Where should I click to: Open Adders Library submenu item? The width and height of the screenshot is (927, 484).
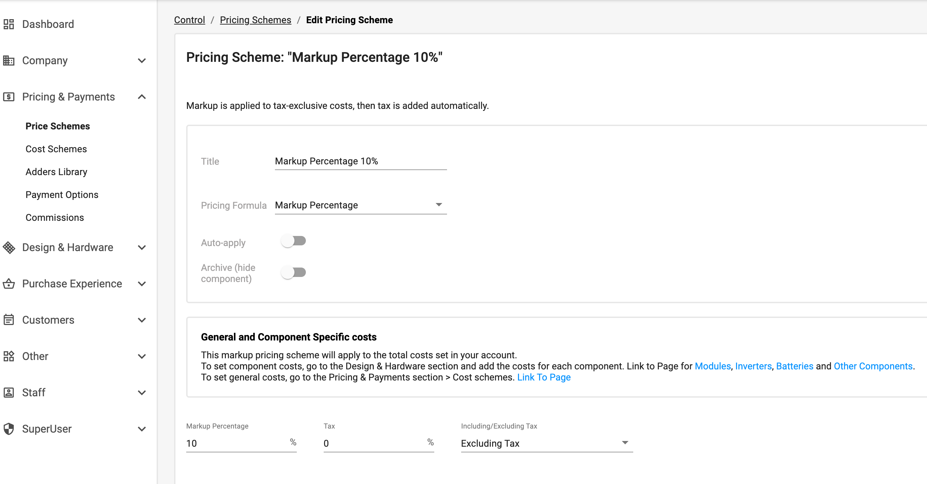[56, 172]
